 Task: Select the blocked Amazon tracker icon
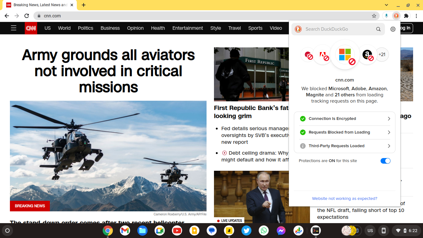(x=367, y=55)
